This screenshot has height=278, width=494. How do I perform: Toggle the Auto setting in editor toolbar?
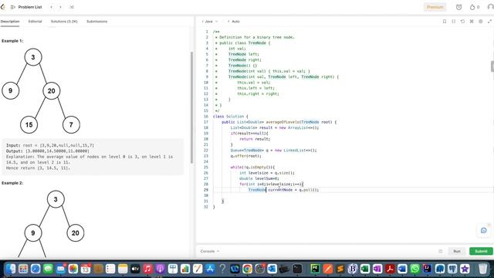pyautogui.click(x=233, y=22)
